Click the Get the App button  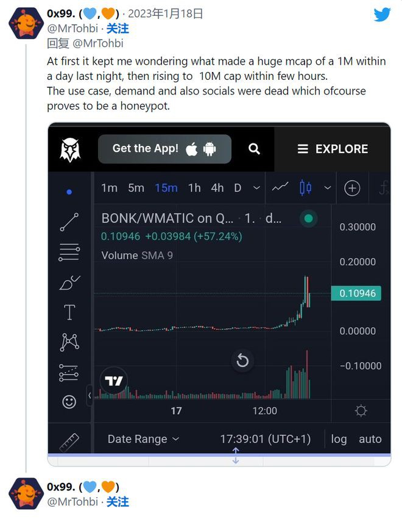click(164, 148)
